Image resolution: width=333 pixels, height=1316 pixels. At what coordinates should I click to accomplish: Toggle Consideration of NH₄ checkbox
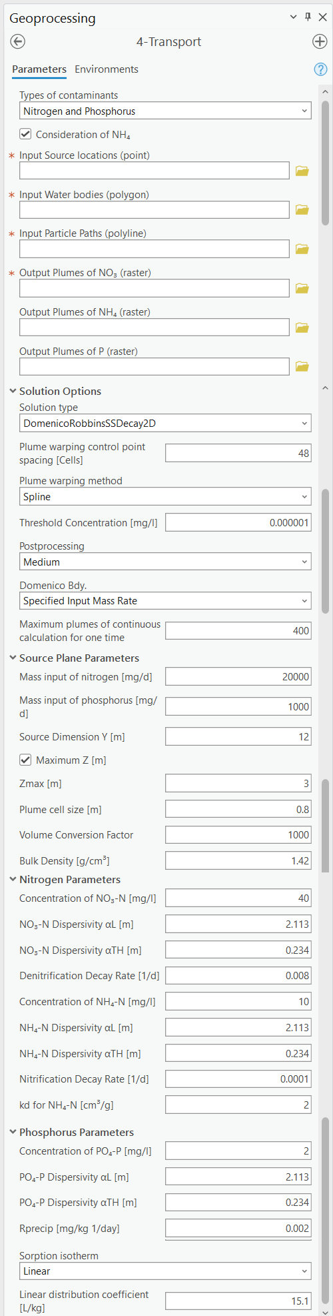tap(25, 134)
